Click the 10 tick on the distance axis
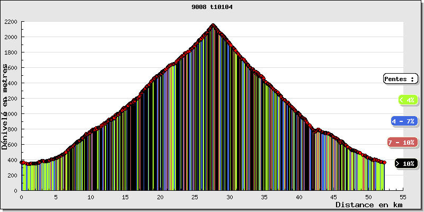The image size is (424, 212). [91, 197]
